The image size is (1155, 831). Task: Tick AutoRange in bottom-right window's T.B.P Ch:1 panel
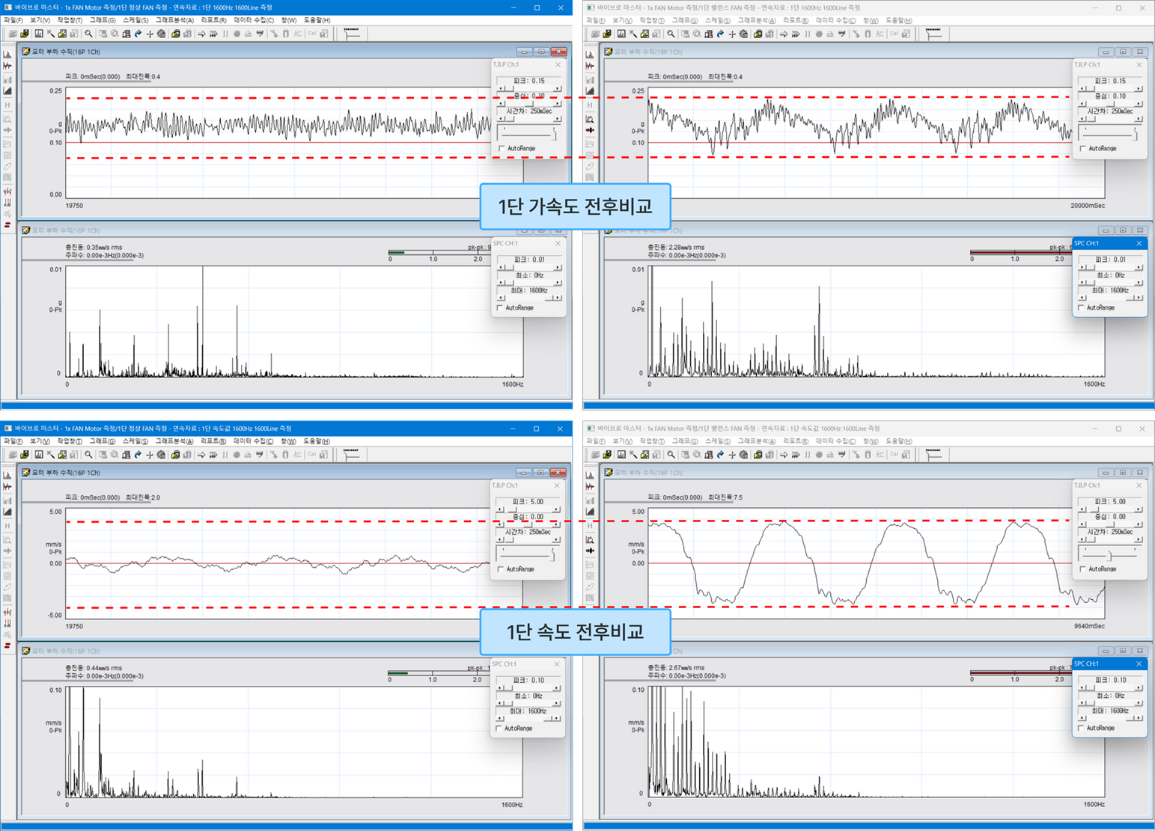pyautogui.click(x=1082, y=569)
